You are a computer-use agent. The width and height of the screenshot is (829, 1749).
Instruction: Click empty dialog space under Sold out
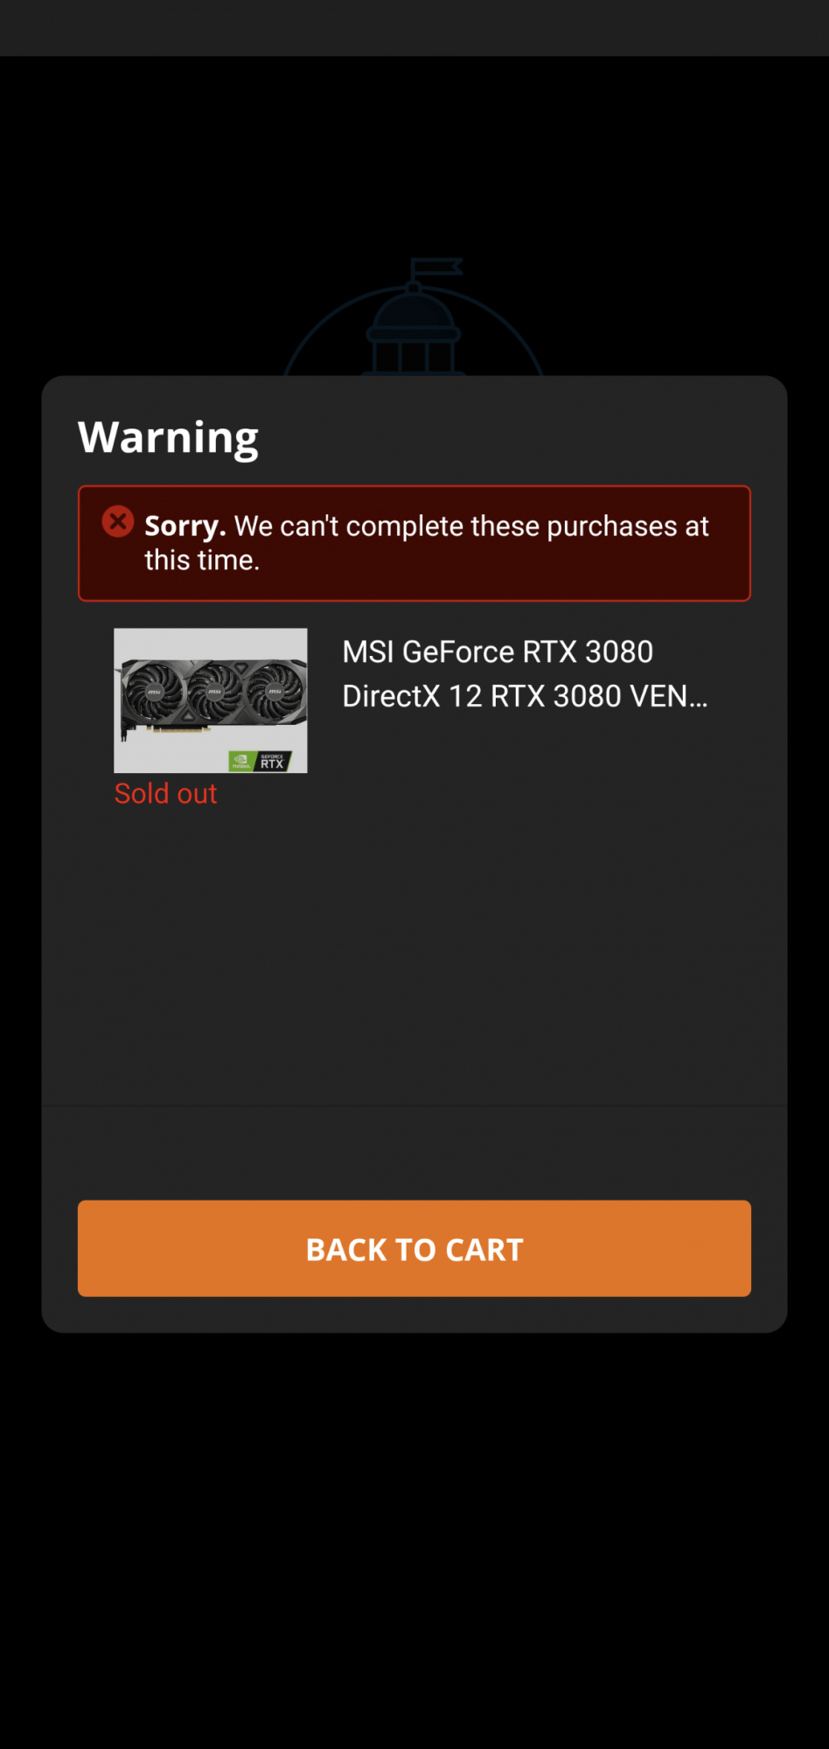(x=414, y=953)
